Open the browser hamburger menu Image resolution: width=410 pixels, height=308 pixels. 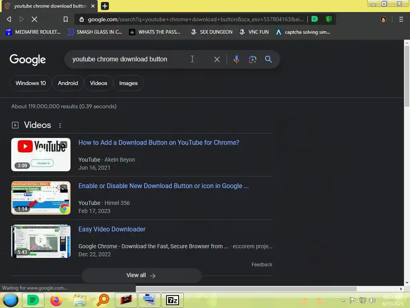pyautogui.click(x=401, y=19)
